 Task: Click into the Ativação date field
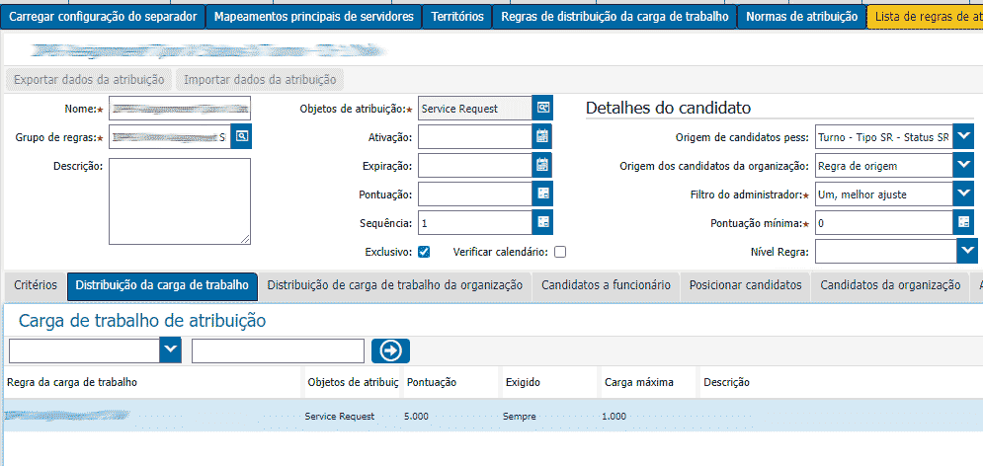coord(475,136)
